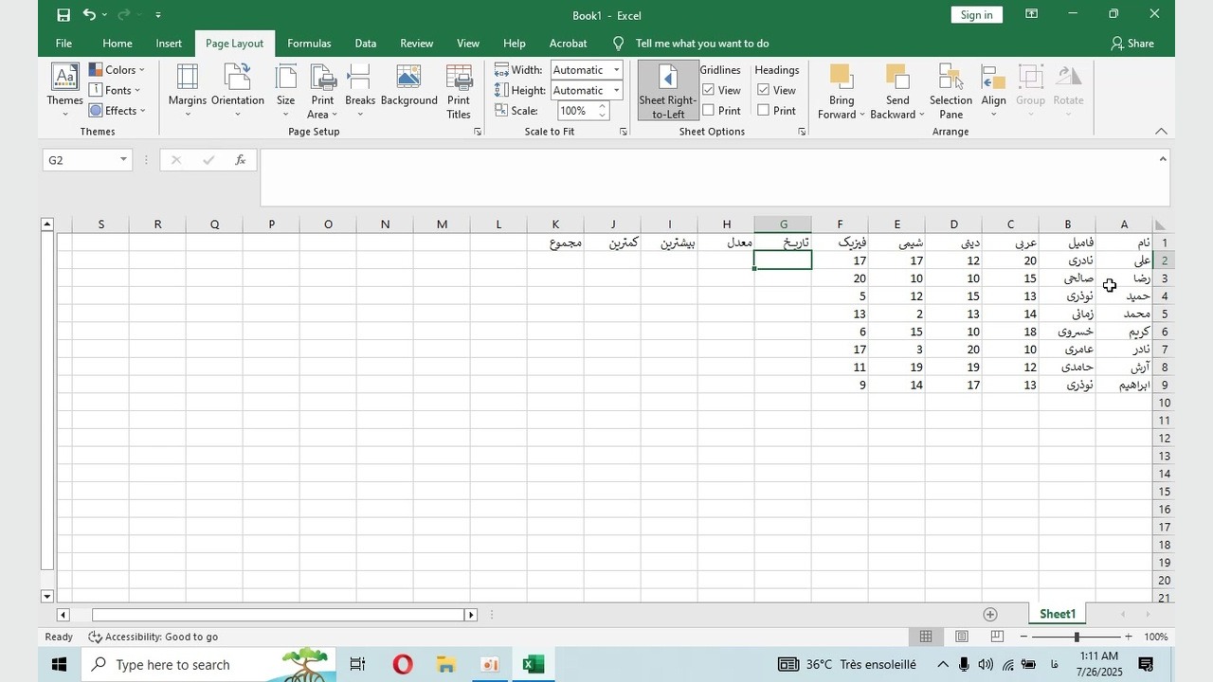
Task: Undo the last action
Action: click(x=89, y=15)
